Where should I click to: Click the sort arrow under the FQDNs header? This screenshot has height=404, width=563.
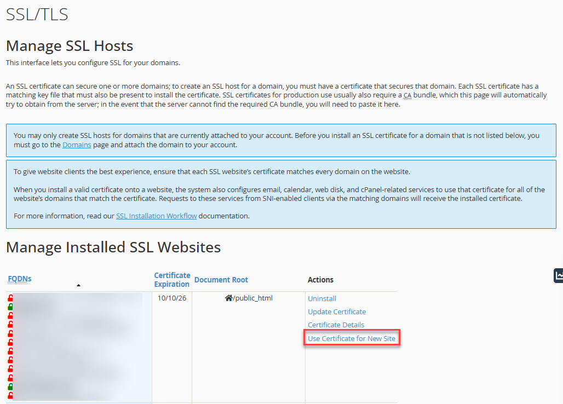[x=78, y=285]
